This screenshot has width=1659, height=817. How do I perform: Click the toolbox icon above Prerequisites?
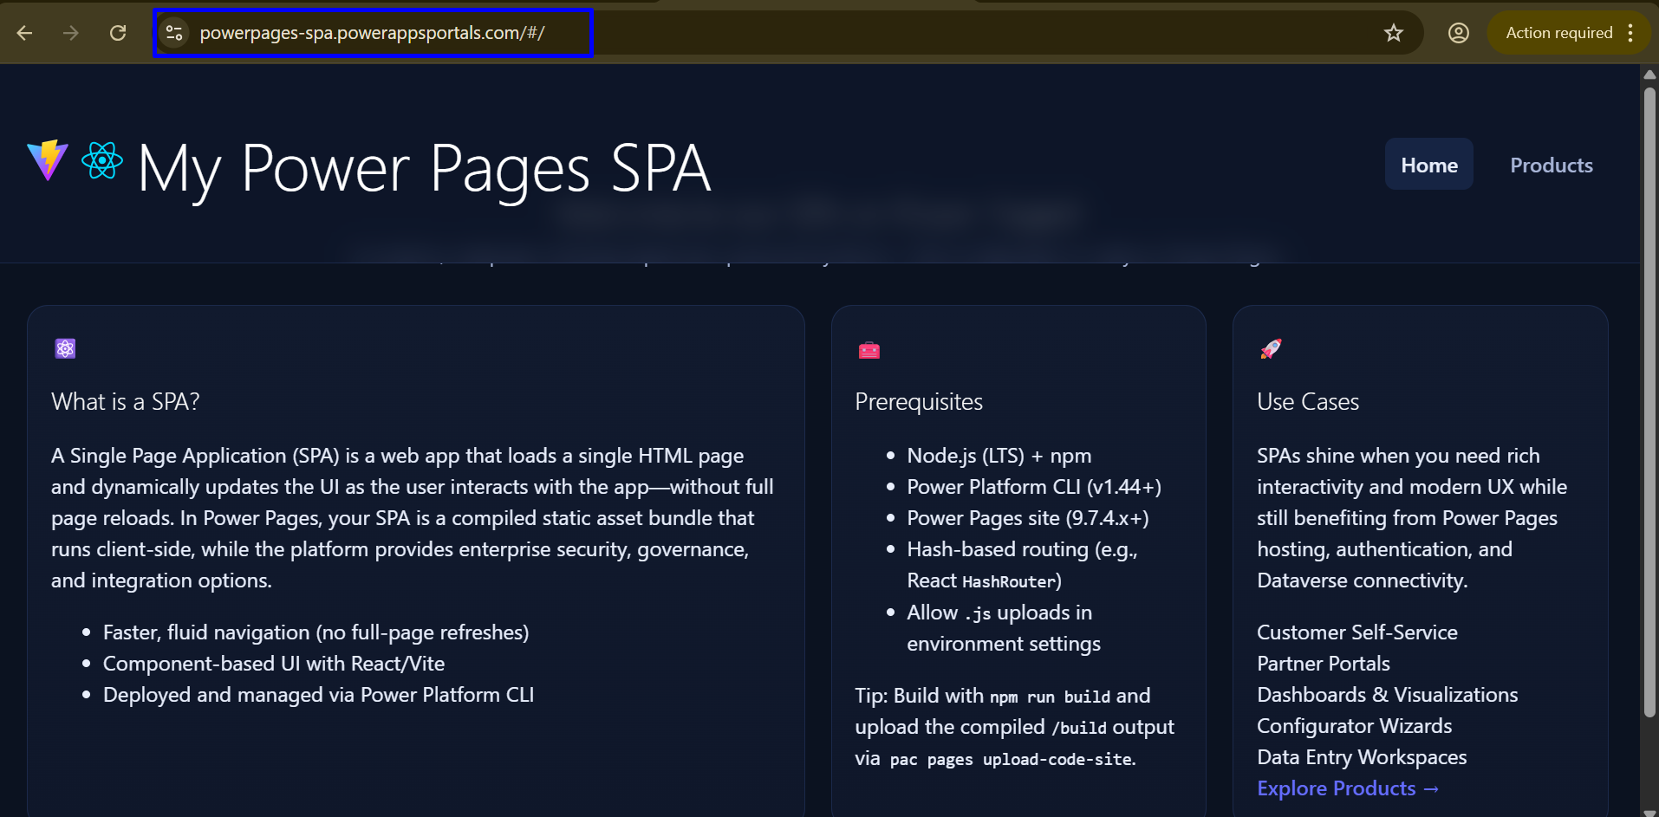(x=869, y=350)
